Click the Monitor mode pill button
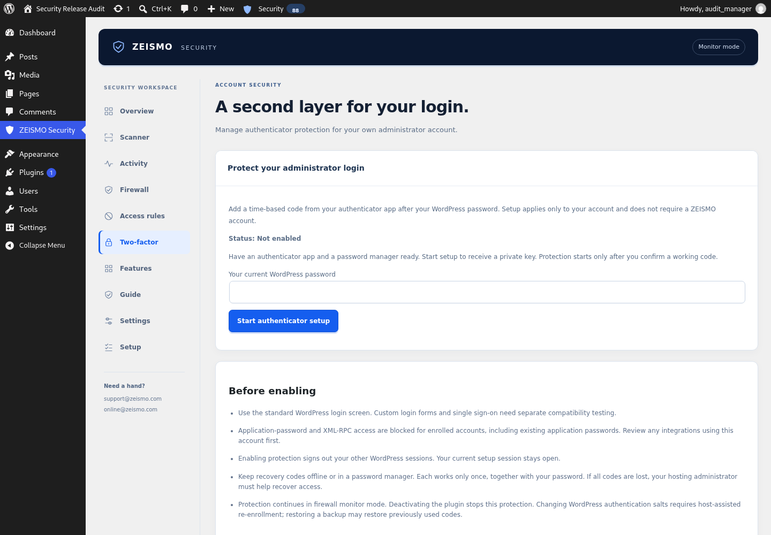 (x=719, y=47)
